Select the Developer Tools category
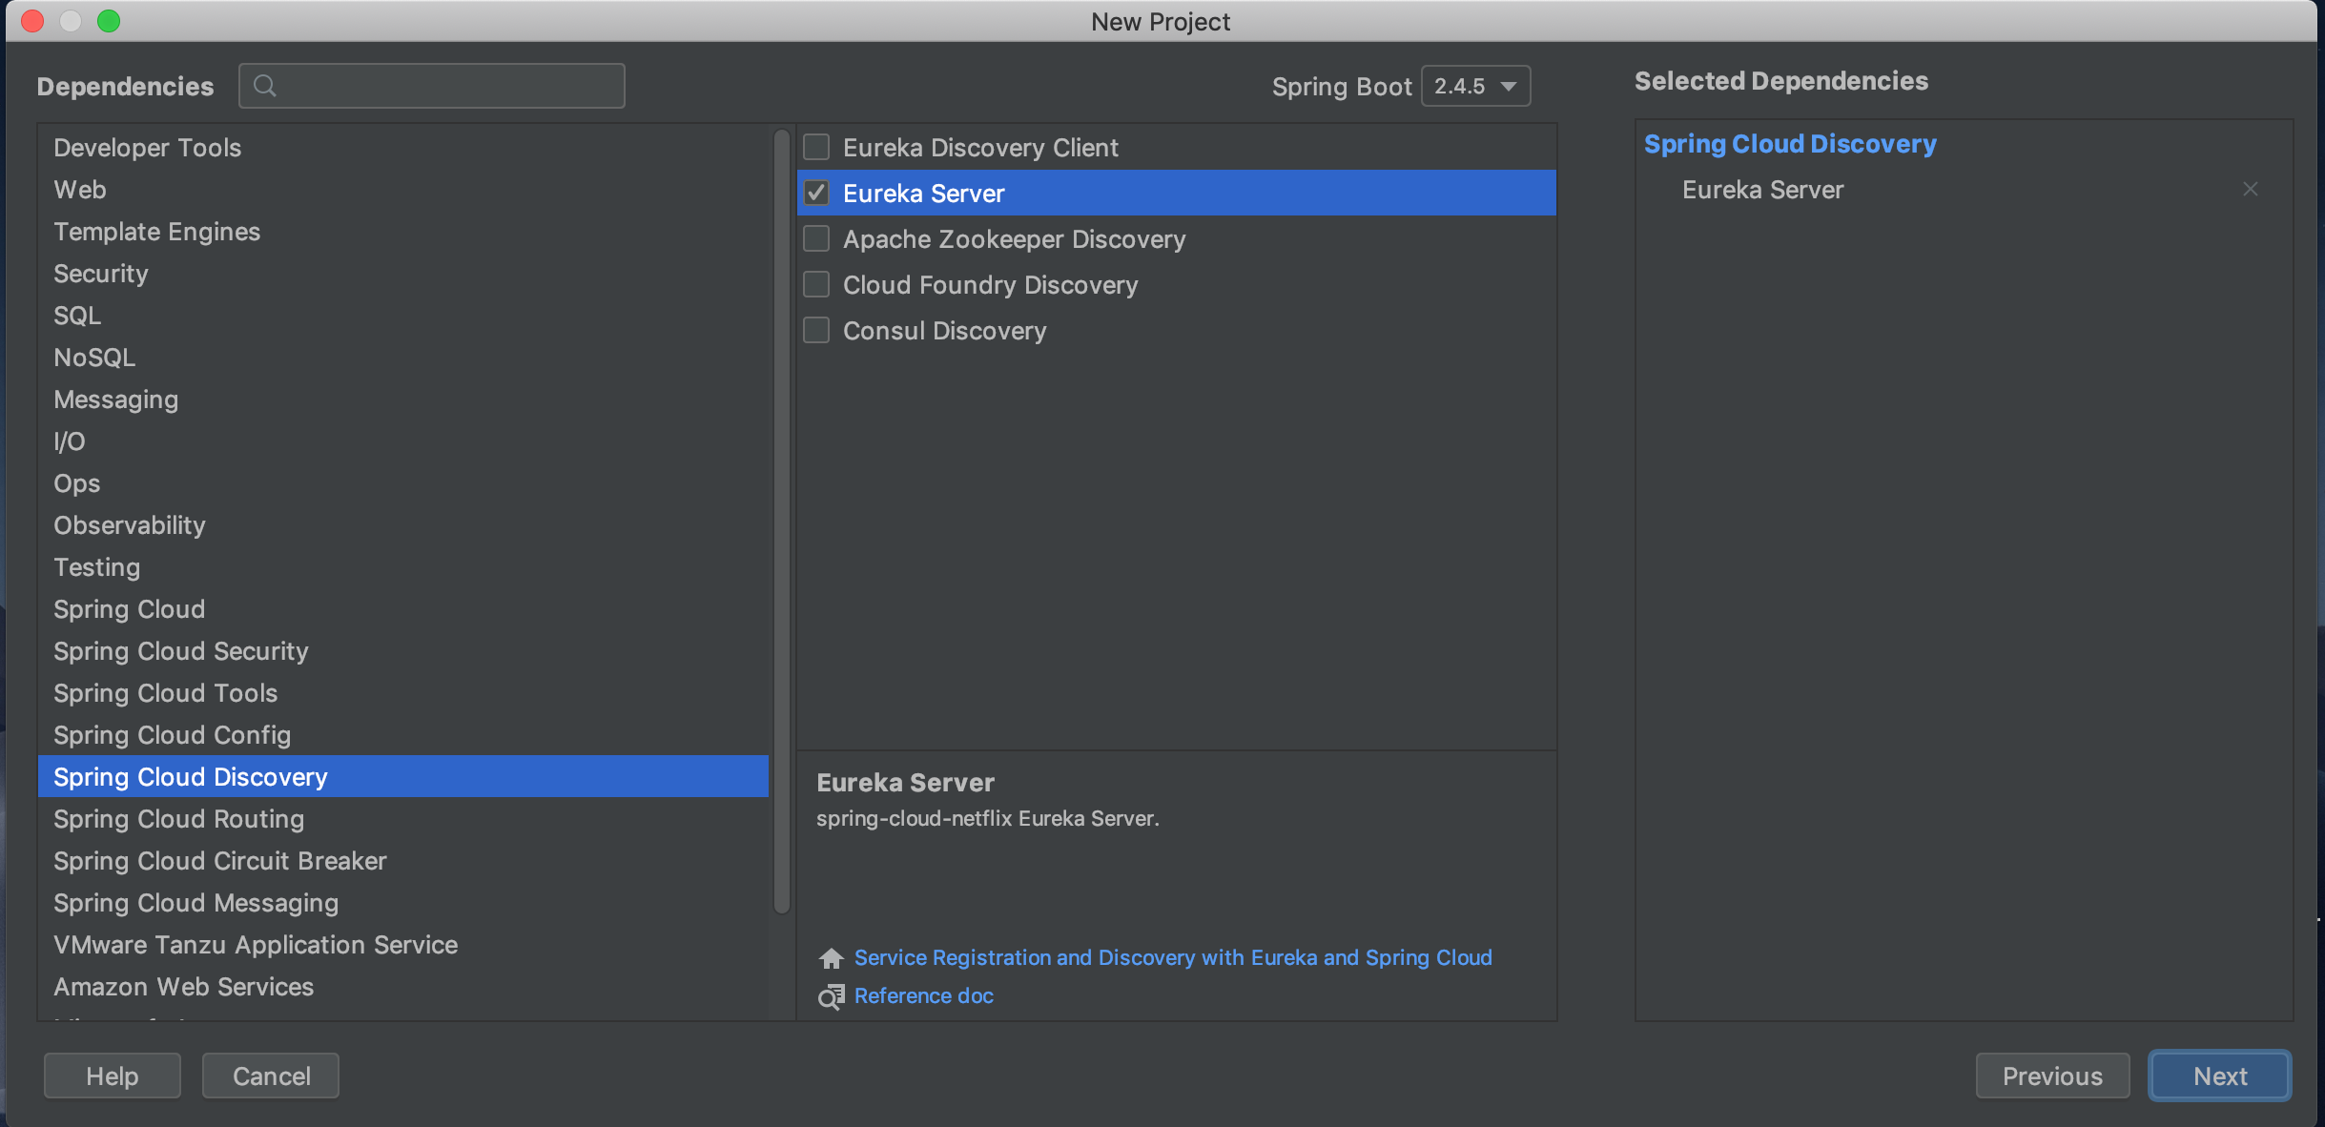 [147, 148]
